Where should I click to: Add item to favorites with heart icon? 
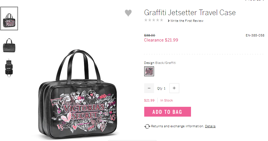pos(128,13)
